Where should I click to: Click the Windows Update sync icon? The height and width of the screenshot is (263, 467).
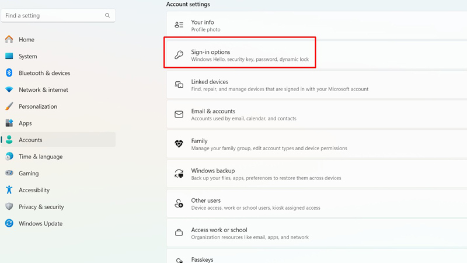click(9, 223)
